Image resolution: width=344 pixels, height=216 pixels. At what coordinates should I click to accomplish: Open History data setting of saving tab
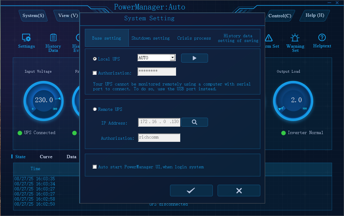point(238,38)
